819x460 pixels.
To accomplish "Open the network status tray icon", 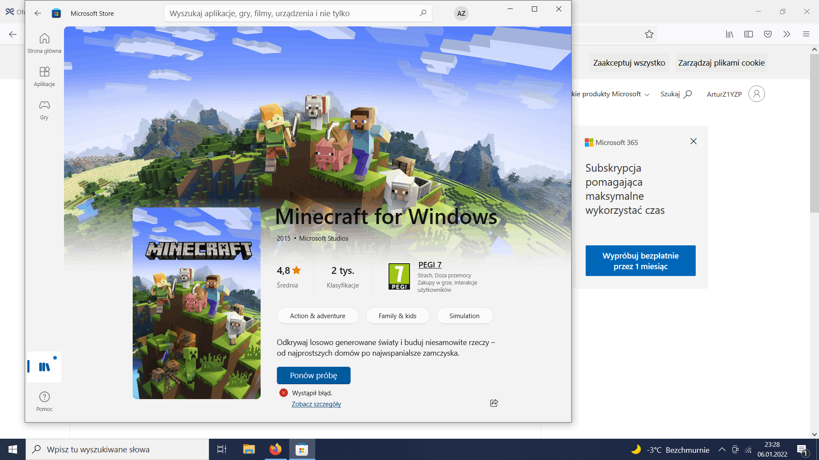I will coord(749,449).
